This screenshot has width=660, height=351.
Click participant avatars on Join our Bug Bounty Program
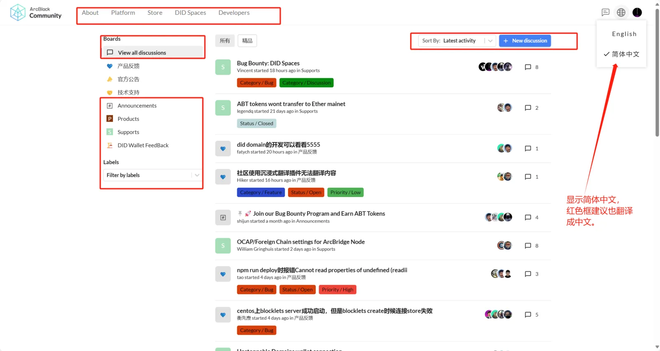[499, 217]
